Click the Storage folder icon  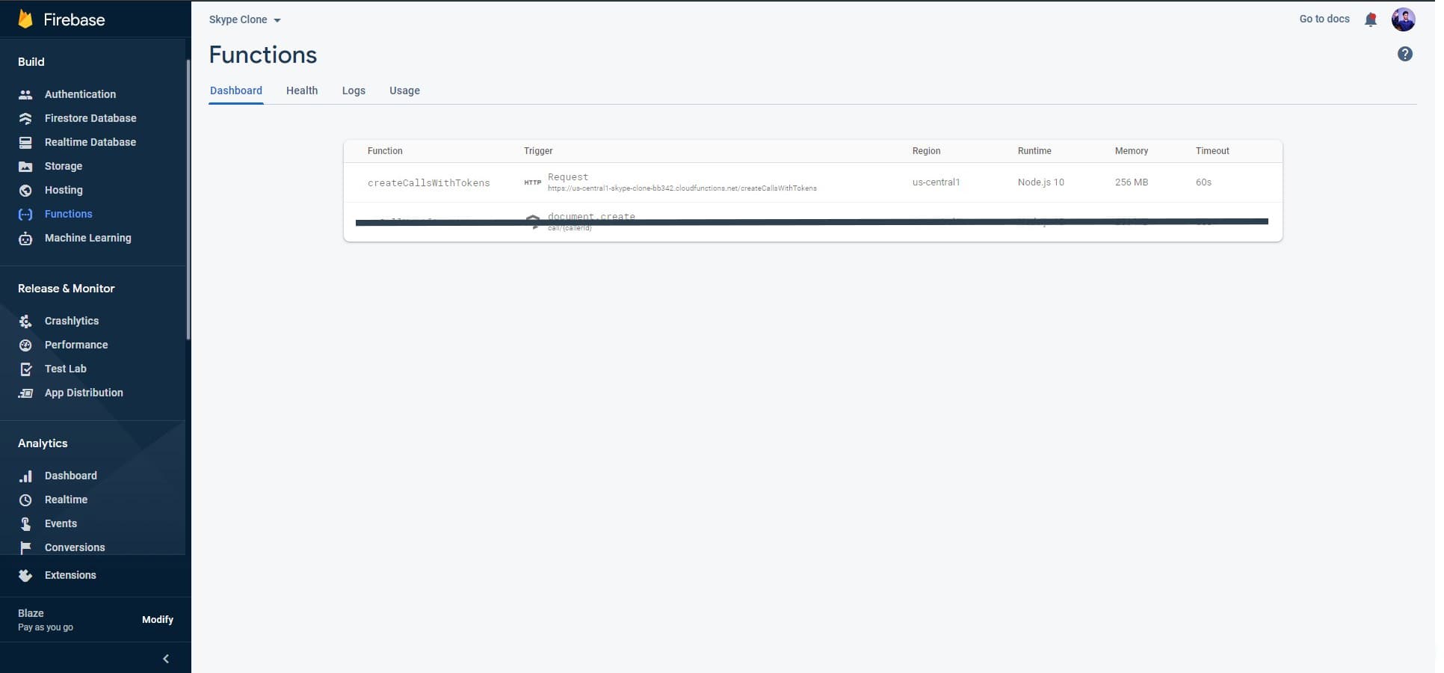25,166
